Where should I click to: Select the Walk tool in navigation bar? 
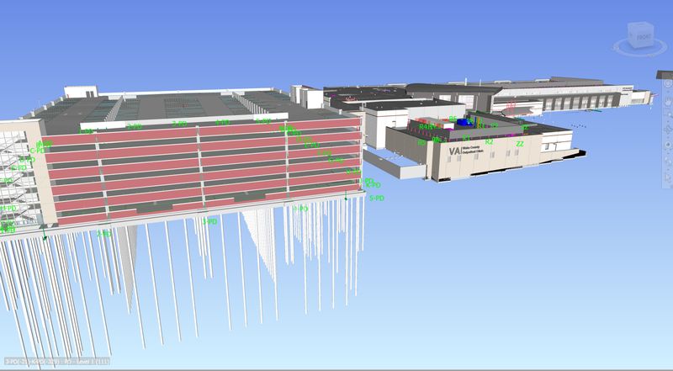[668, 162]
